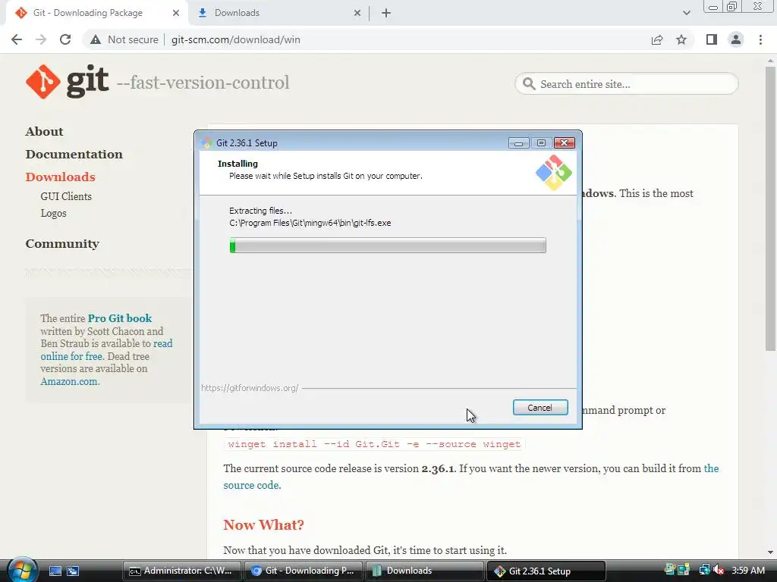Open the Documentation section
Screen dimensions: 777x582
(x=74, y=155)
